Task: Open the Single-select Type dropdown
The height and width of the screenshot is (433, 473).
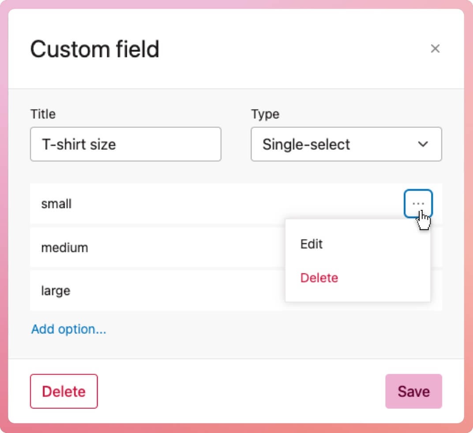Action: tap(345, 144)
